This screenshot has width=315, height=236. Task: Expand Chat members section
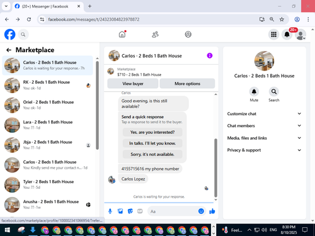[x=264, y=126]
